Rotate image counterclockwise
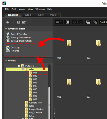The width and height of the screenshot is (107, 119). pyautogui.click(x=74, y=22)
